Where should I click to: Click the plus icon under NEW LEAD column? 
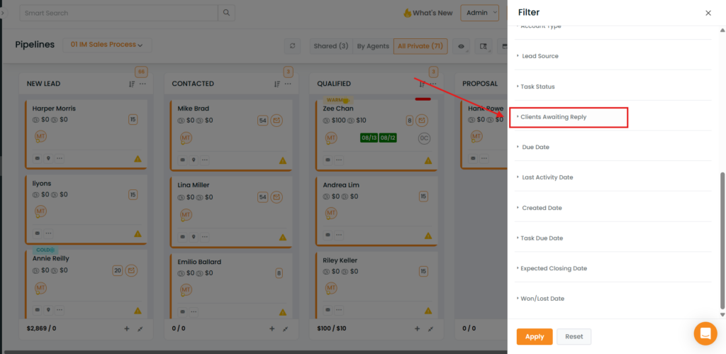[x=126, y=328]
